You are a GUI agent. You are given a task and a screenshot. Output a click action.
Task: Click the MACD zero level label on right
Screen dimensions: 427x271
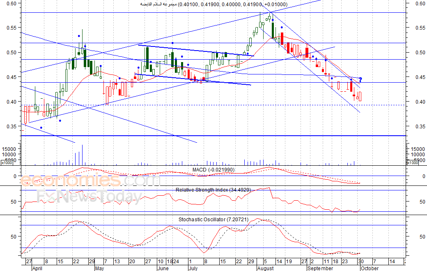click(423, 176)
